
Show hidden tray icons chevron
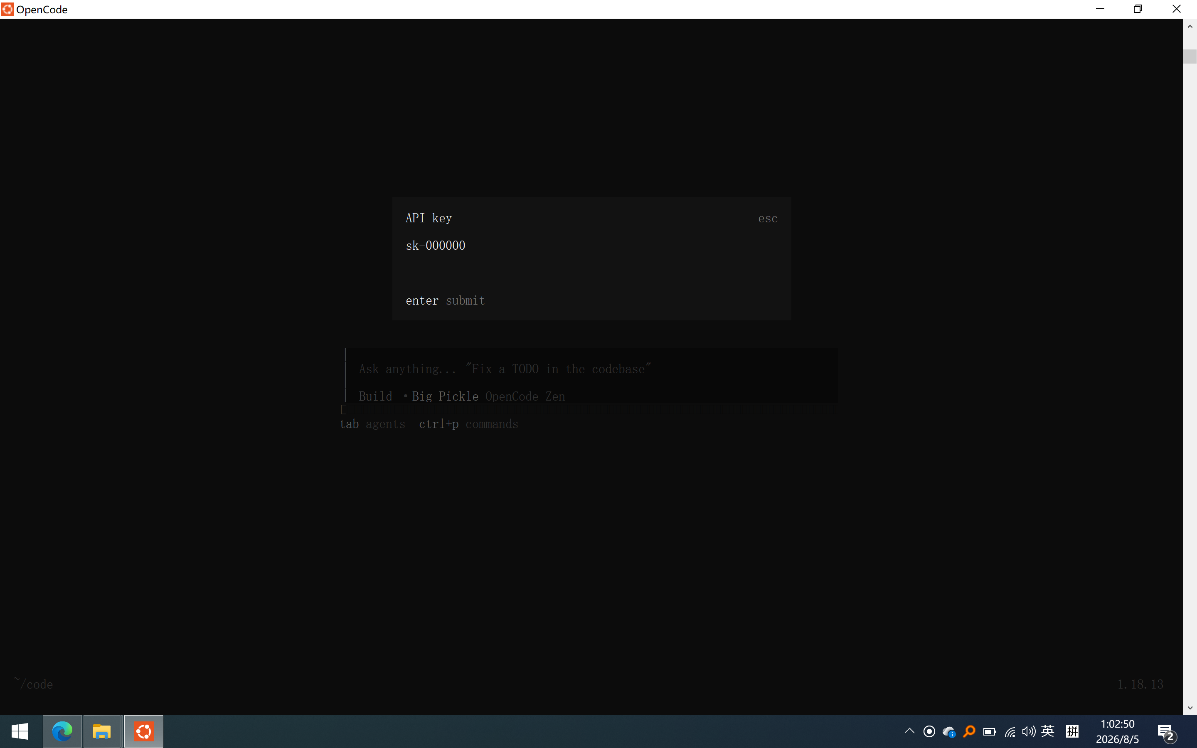(909, 731)
